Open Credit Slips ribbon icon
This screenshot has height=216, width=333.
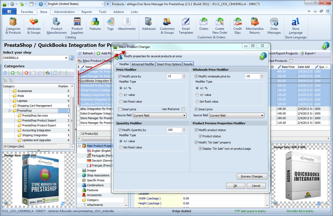[x=237, y=26]
